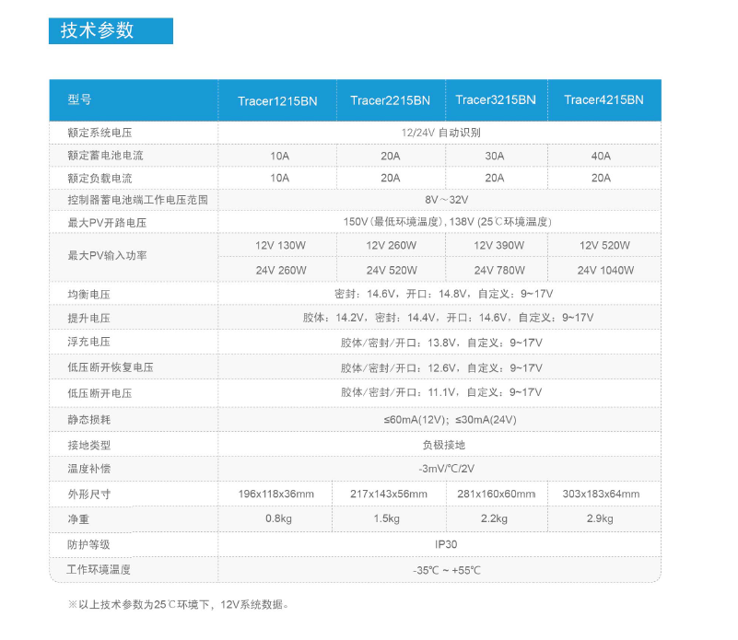Screen dimensions: 738x640
Task: Click the 密封: 14.6V equalize voltage value
Action: (x=443, y=294)
